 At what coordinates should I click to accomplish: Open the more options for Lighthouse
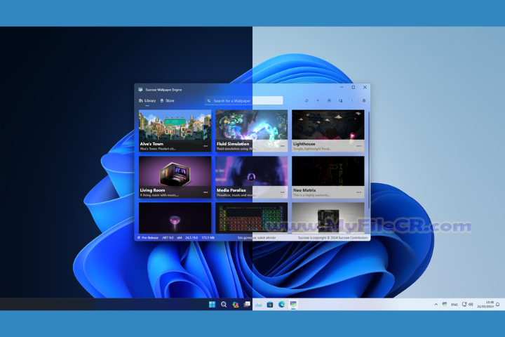coord(358,146)
